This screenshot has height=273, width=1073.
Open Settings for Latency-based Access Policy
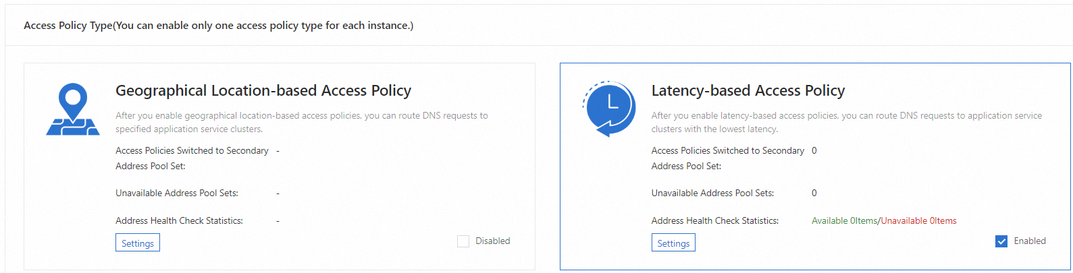(x=673, y=243)
